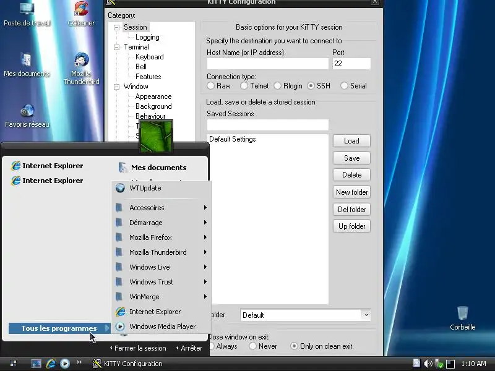Open Mes documents in start menu

152,168
